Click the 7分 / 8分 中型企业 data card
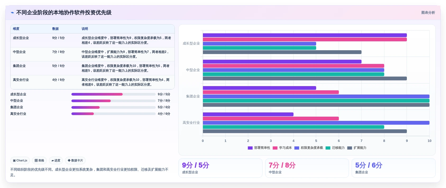This screenshot has height=188, width=446. 307,168
